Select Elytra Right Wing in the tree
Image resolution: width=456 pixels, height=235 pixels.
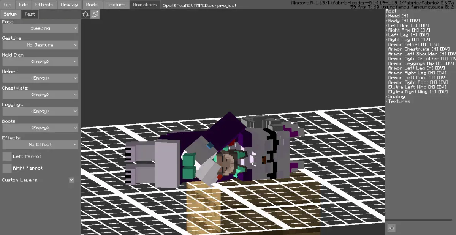[418, 92]
